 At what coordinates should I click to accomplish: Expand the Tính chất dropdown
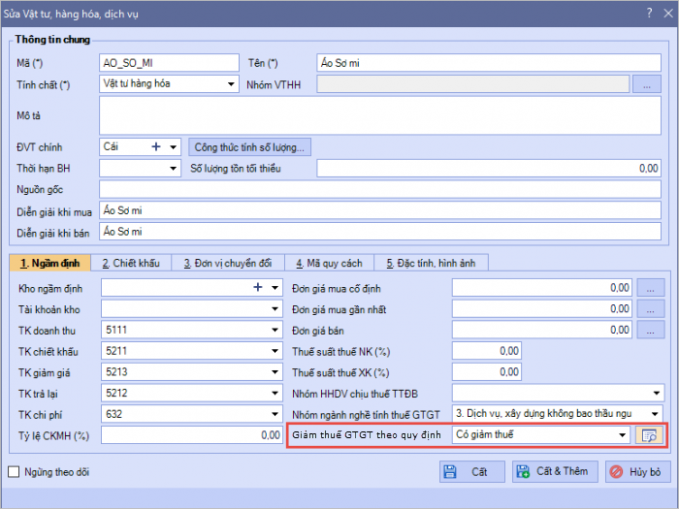[231, 84]
